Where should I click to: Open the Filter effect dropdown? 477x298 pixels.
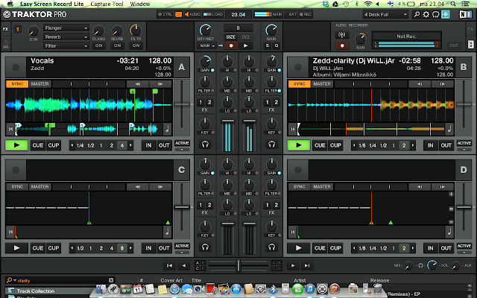point(66,45)
